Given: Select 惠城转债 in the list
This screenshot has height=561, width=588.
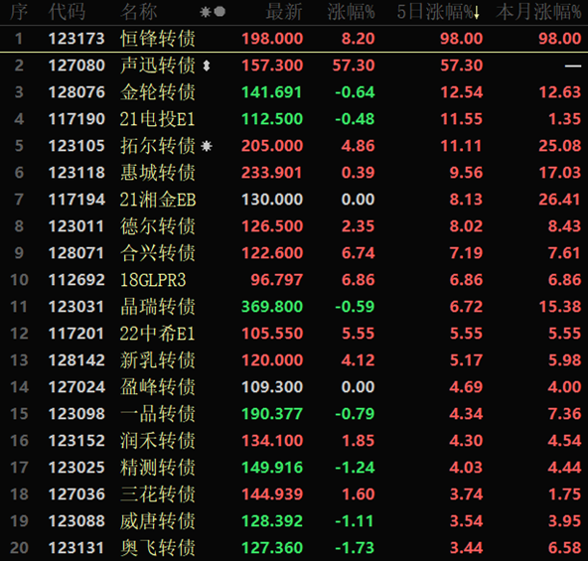Looking at the screenshot, I should coord(294,173).
